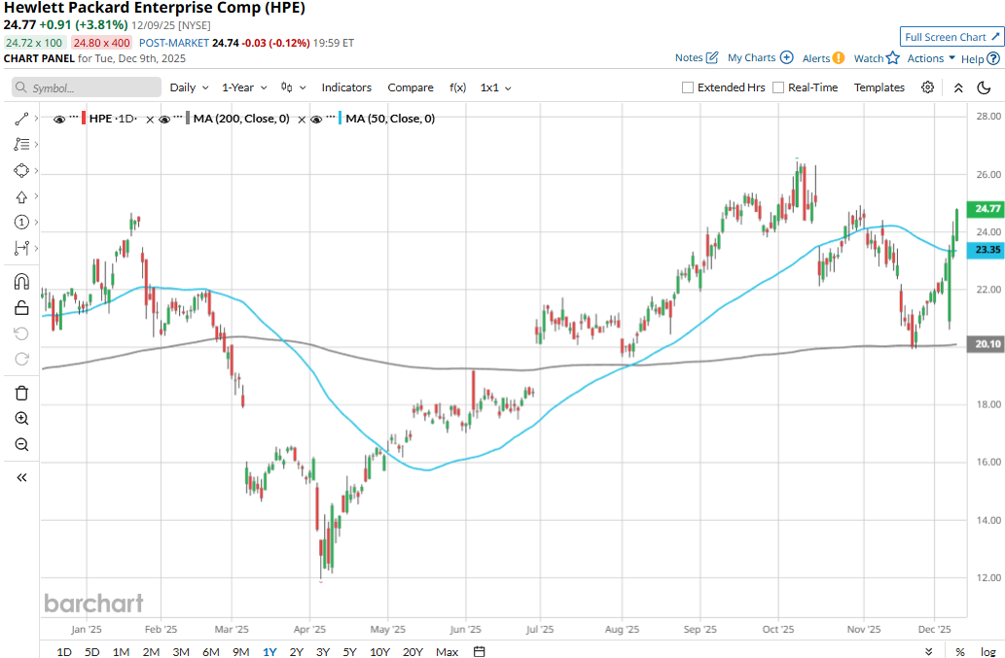1005x658 pixels.
Task: Enable the Extended Hrs checkbox
Action: 688,87
